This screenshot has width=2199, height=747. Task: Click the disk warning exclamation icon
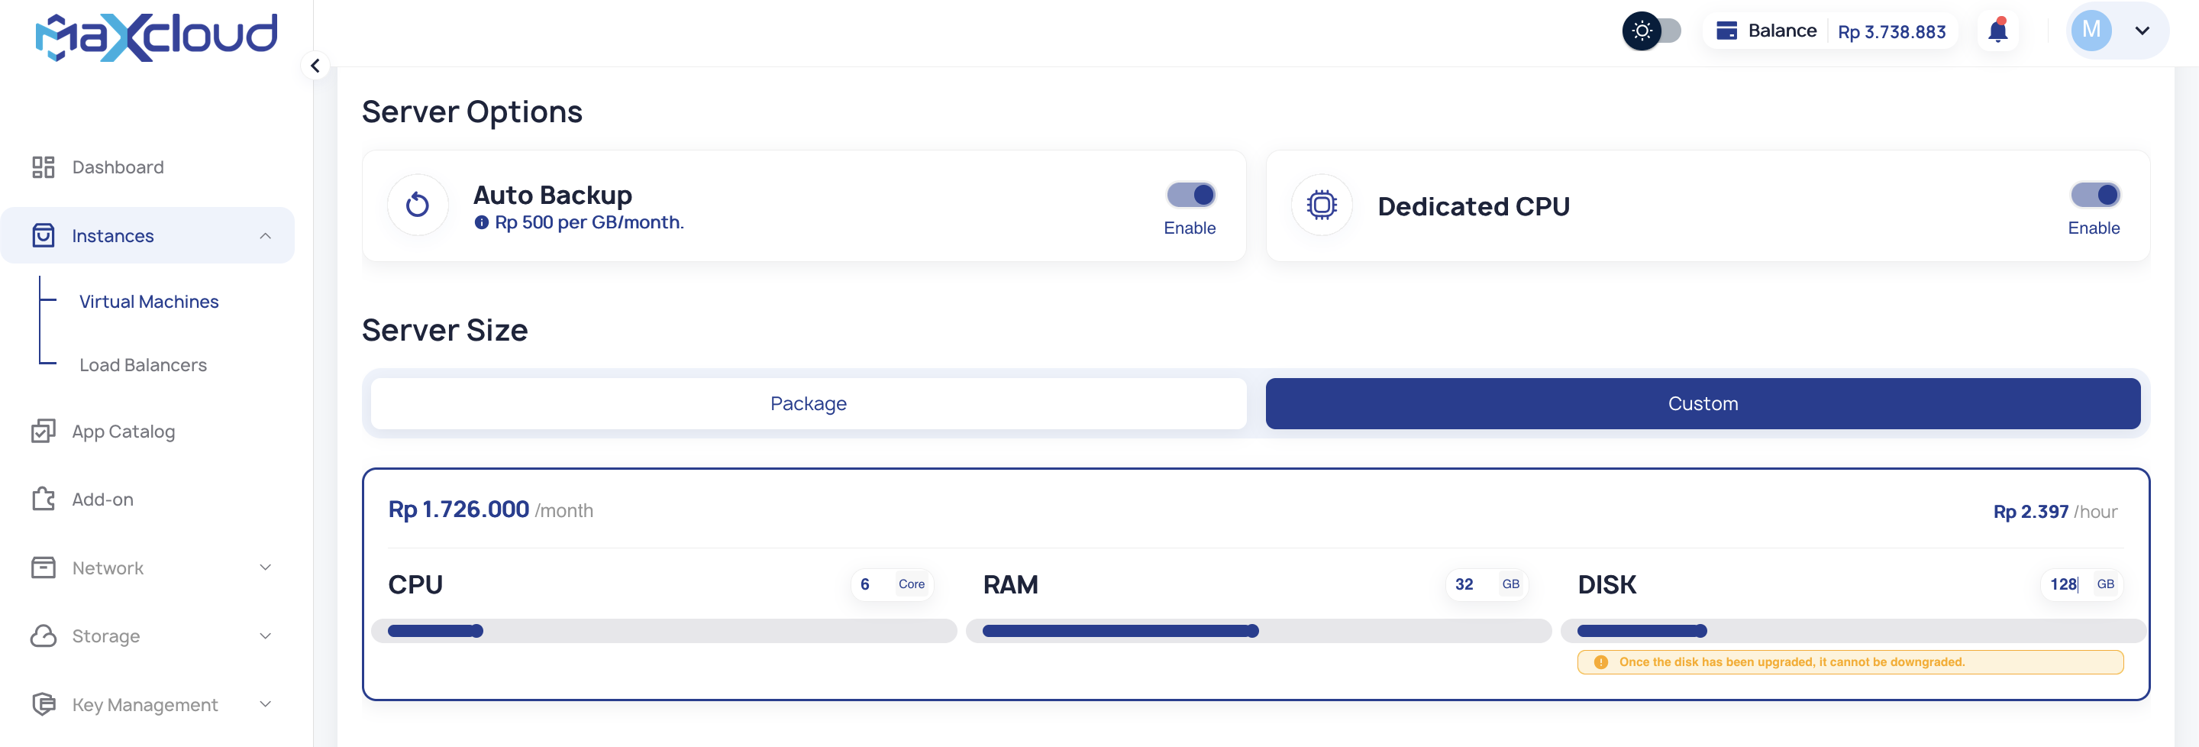click(x=1600, y=661)
